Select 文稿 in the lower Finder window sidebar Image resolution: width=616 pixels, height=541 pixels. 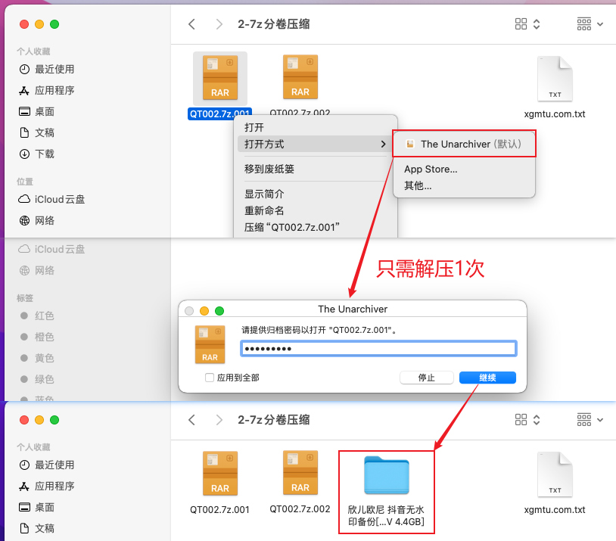tap(36, 529)
